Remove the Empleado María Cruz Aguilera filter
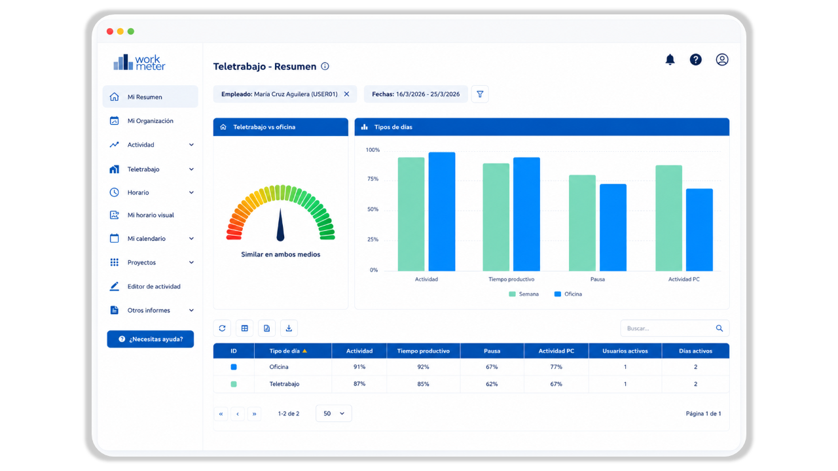The width and height of the screenshot is (838, 471). (346, 94)
